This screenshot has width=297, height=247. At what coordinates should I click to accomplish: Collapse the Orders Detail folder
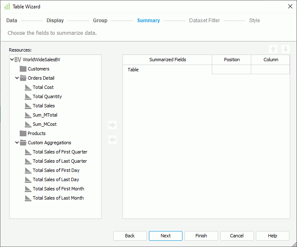coord(17,78)
